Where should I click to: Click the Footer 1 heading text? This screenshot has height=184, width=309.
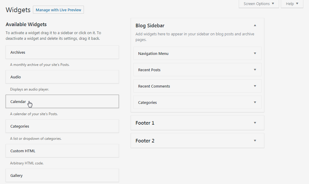pos(145,123)
